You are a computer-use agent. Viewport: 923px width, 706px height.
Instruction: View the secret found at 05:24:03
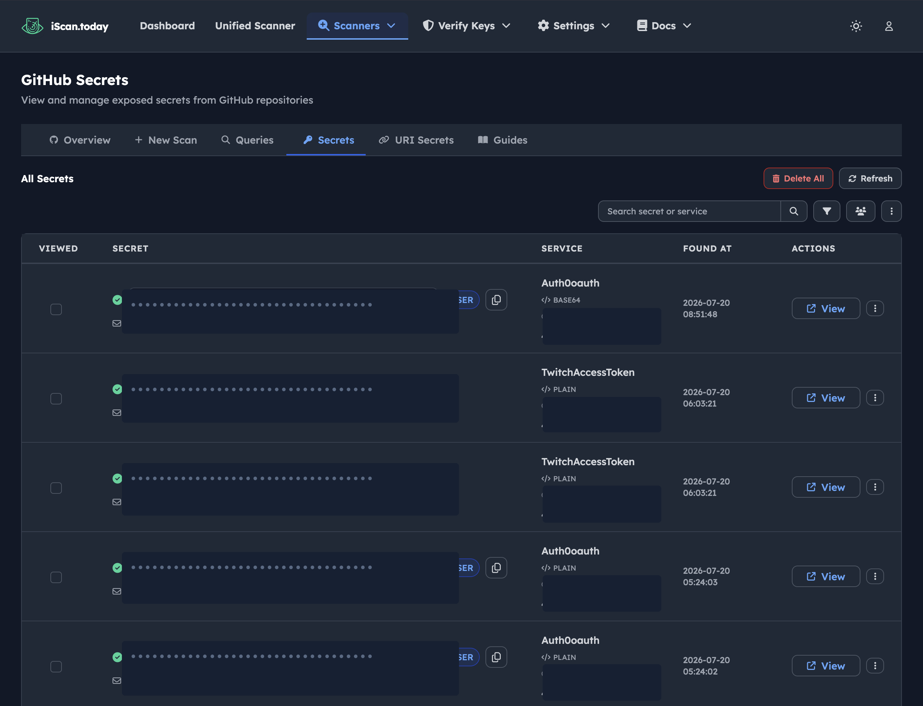[826, 576]
